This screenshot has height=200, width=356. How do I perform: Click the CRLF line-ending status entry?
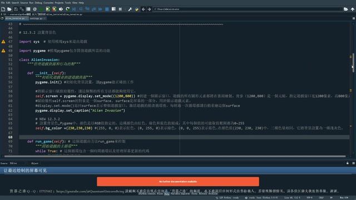tap(321, 198)
